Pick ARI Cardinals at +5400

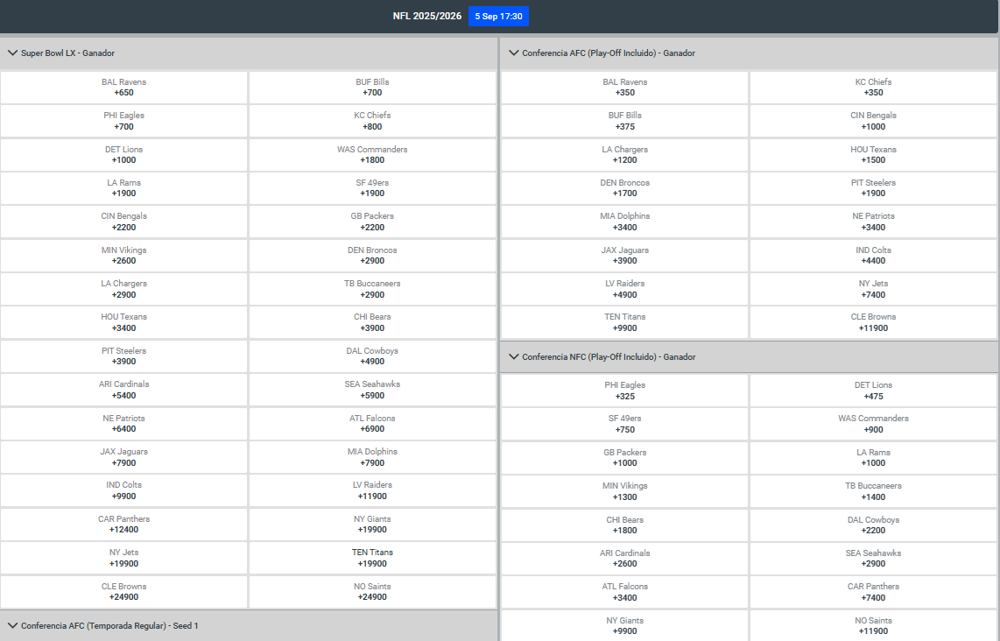(123, 390)
